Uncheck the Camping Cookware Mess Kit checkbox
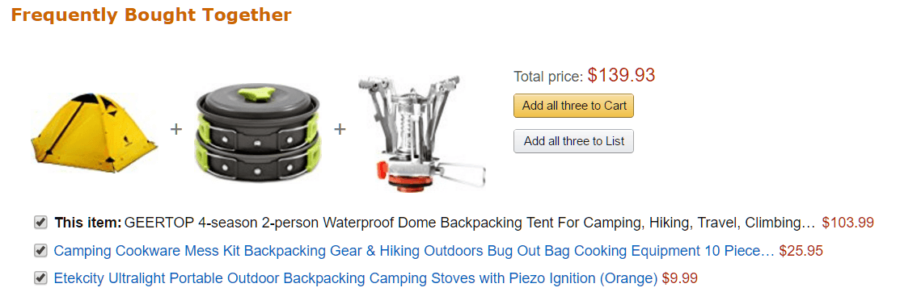The image size is (900, 292). [40, 251]
